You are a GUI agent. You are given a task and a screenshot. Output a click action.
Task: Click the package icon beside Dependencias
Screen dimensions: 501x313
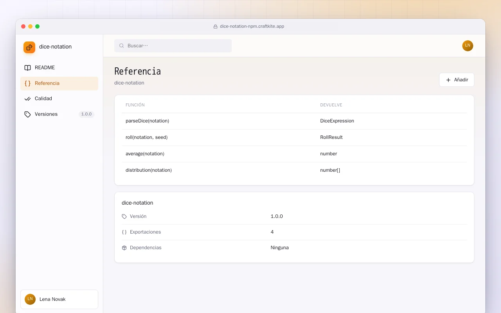click(x=124, y=248)
